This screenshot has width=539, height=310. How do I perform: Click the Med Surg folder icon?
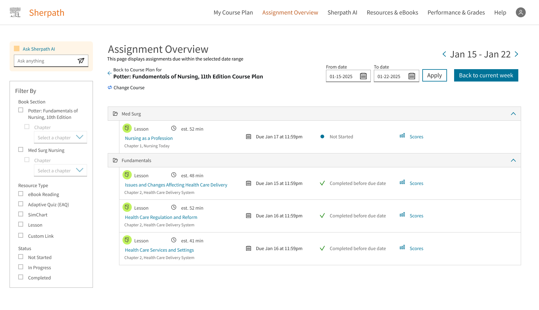click(115, 114)
